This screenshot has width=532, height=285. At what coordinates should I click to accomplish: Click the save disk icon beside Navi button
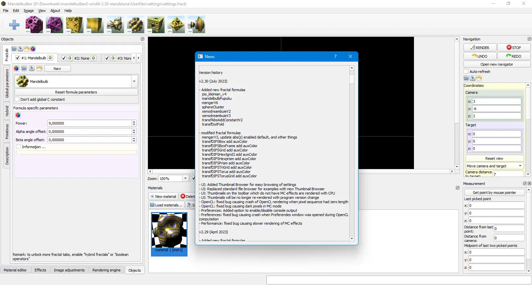[x=32, y=69]
